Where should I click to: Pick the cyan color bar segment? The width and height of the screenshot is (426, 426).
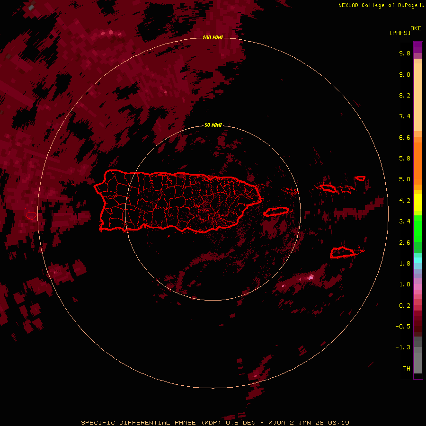pos(418,260)
